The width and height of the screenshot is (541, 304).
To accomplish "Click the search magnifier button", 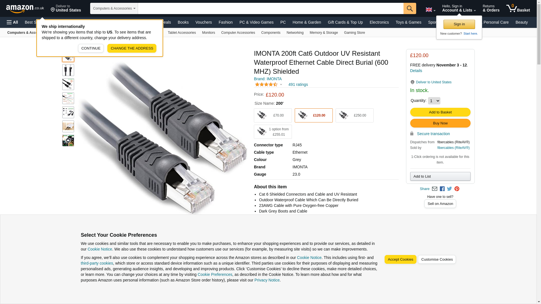I will point(410,8).
